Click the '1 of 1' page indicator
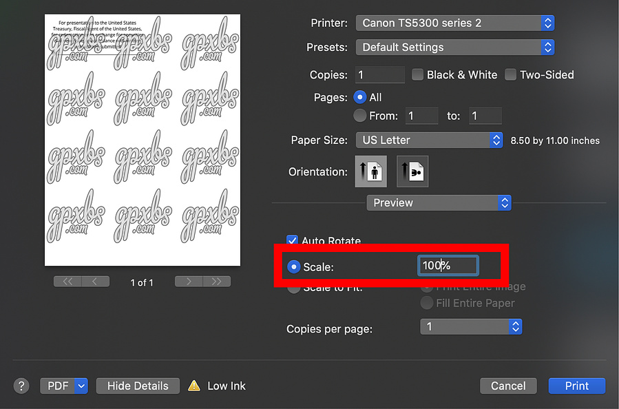This screenshot has width=619, height=409. pyautogui.click(x=142, y=282)
